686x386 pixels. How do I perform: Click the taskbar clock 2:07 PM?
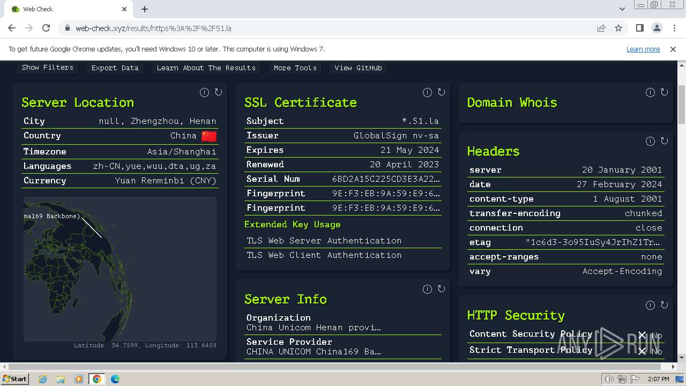click(658, 379)
